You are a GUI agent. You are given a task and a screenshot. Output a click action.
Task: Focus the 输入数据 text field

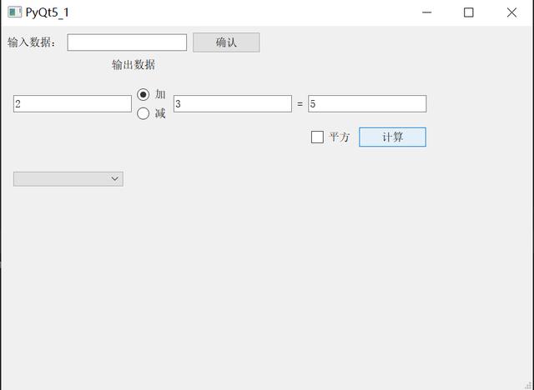(127, 42)
